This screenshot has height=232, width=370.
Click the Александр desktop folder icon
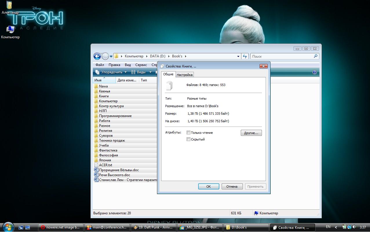(x=9, y=5)
